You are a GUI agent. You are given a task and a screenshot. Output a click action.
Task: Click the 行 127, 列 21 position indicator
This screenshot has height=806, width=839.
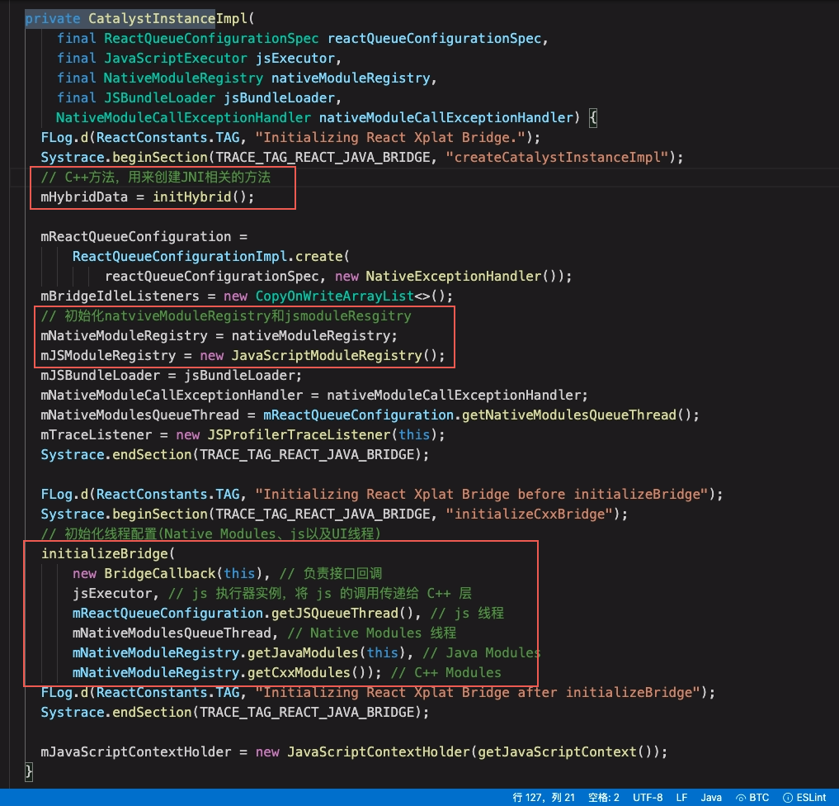pos(544,797)
